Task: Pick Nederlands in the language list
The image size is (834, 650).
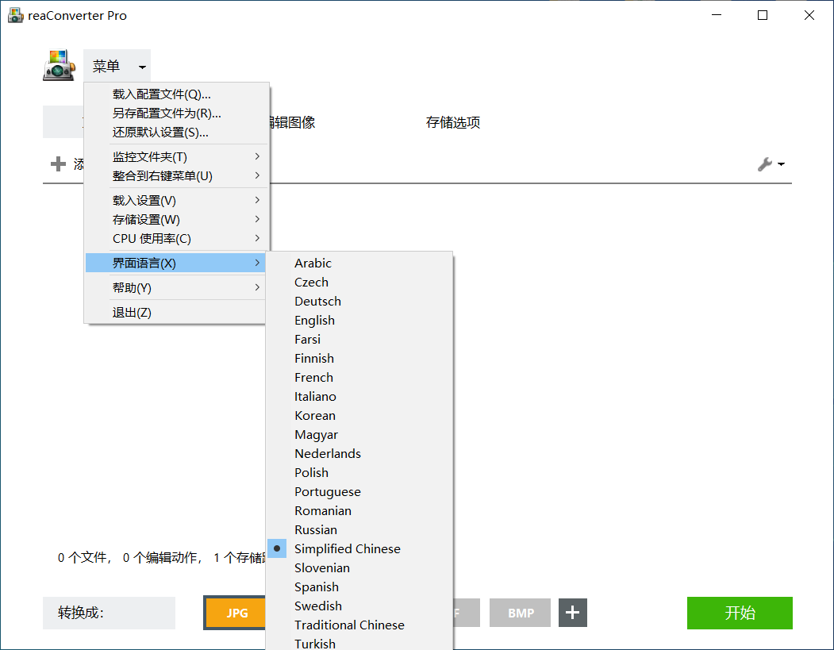Action: tap(359, 454)
